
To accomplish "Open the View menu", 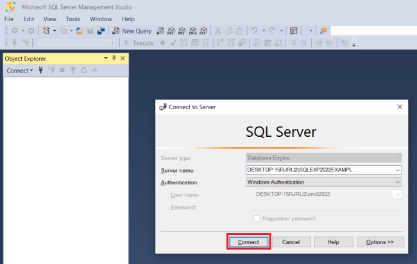I will pyautogui.click(x=50, y=19).
